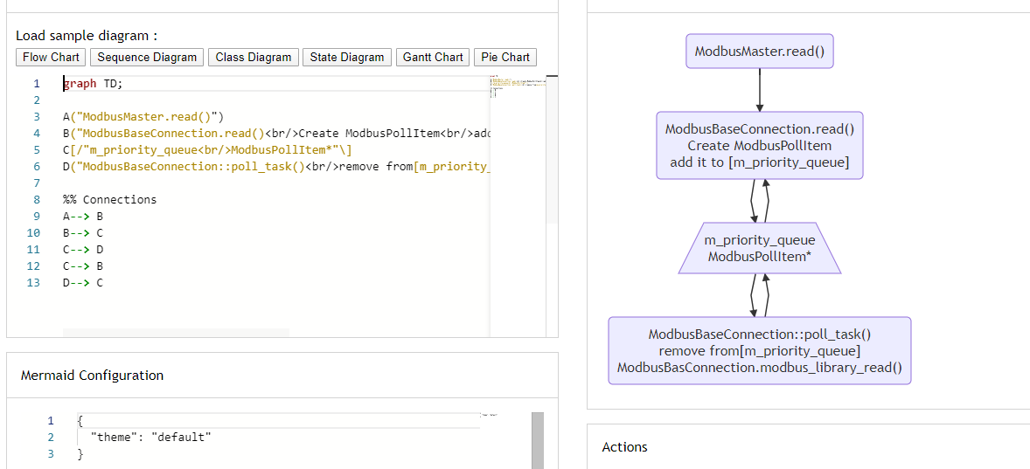Click the opening brace line in config editor

[80, 420]
